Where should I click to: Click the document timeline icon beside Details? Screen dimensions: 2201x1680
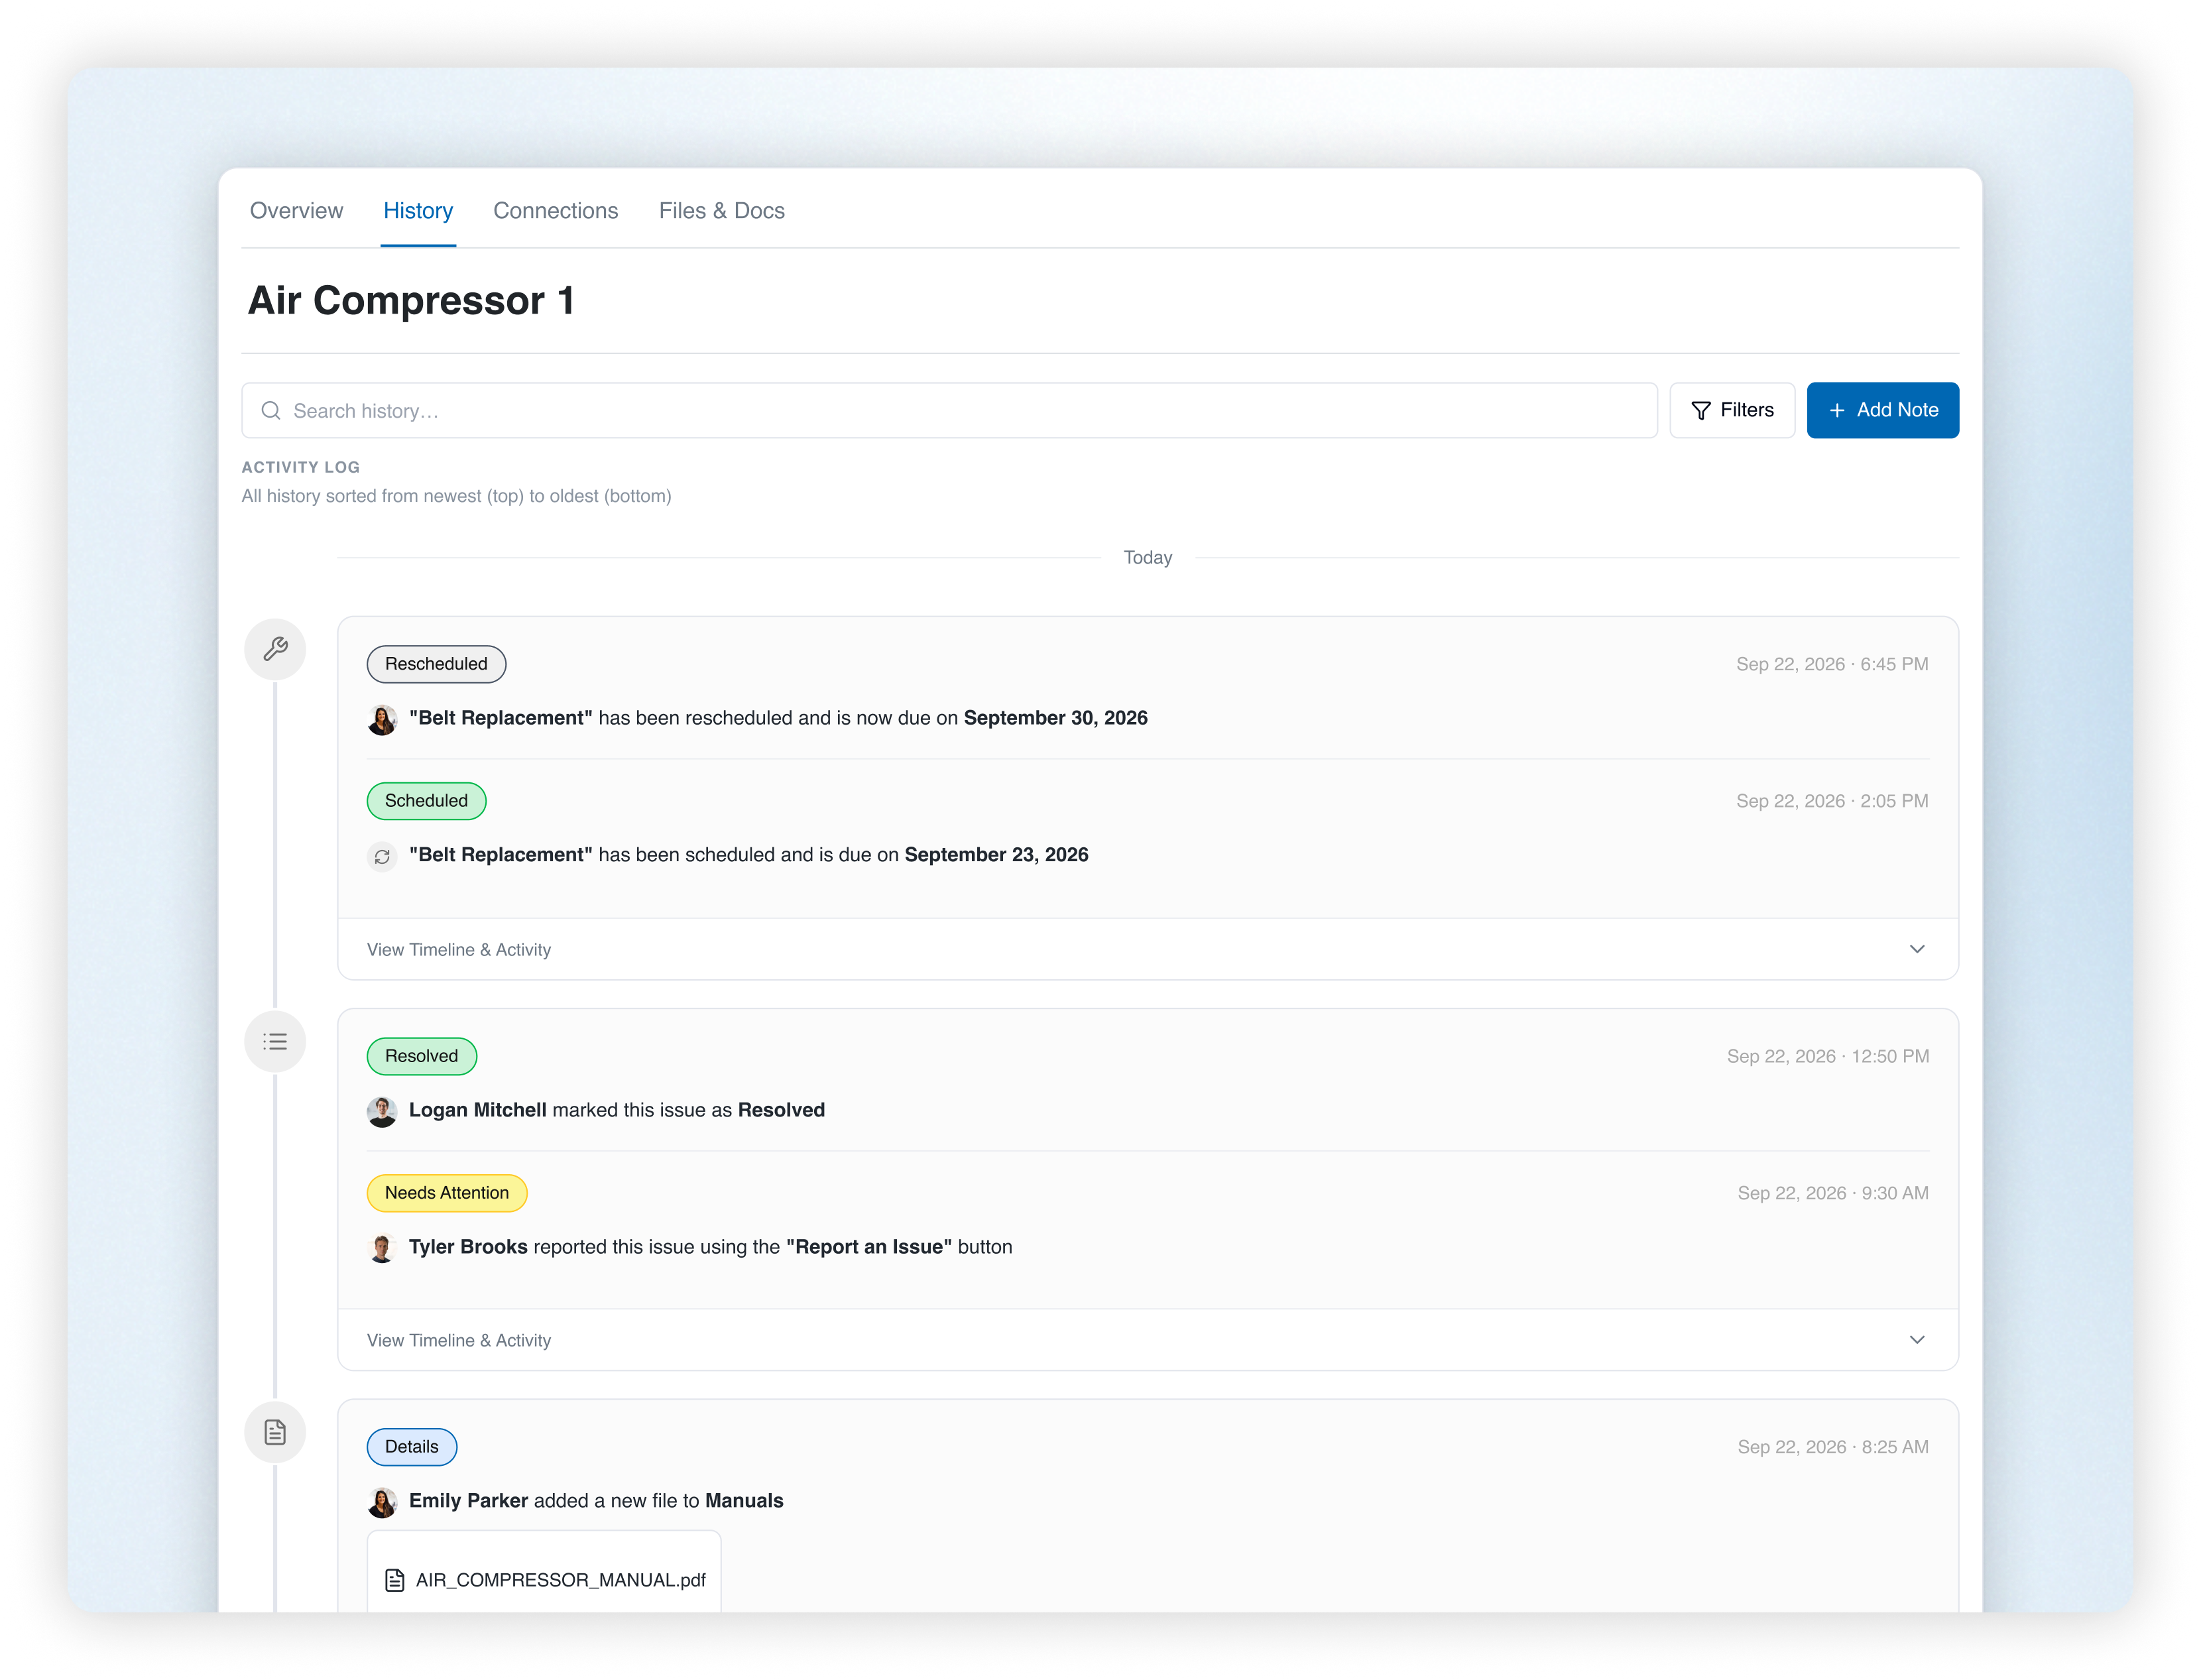click(x=275, y=1432)
